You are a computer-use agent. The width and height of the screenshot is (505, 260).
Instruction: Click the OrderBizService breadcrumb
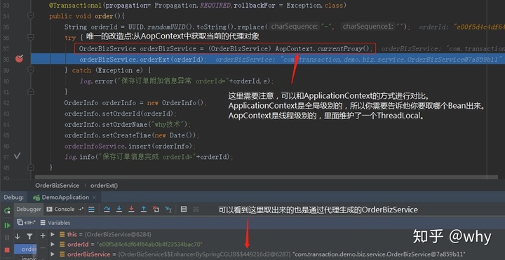coord(57,185)
